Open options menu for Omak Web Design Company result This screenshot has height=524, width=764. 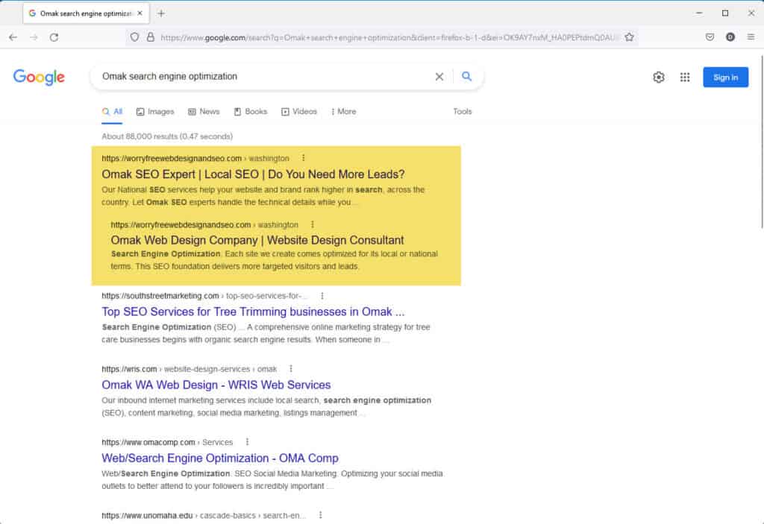pos(313,224)
